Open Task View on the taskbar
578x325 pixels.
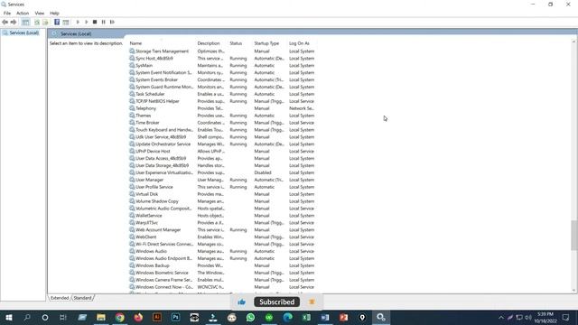(63, 317)
